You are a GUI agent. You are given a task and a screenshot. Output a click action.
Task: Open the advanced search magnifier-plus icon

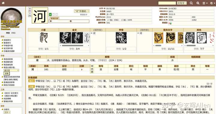198,3
